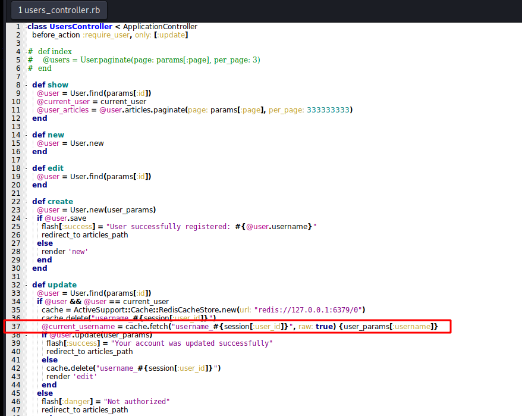Click the number 333333333 on line 11

[328, 110]
